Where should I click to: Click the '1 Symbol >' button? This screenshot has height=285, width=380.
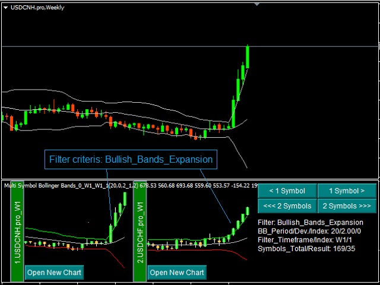coord(347,191)
